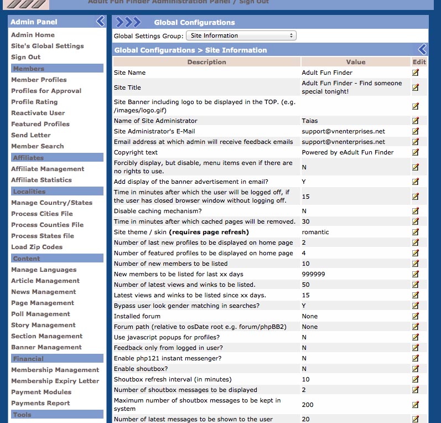Image resolution: width=441 pixels, height=423 pixels.
Task: Edit Site theme / skin setting
Action: (416, 232)
